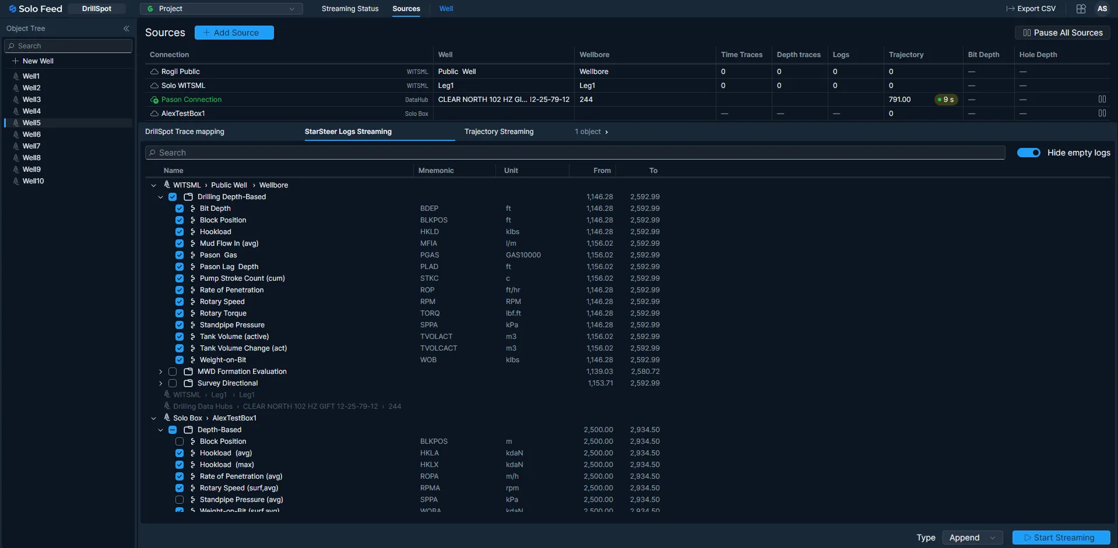Click the Solo Feed logo

tap(36, 9)
